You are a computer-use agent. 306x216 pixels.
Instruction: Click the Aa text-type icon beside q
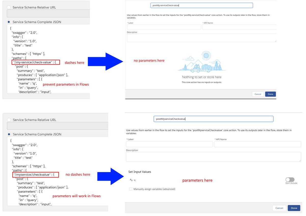pos(131,180)
